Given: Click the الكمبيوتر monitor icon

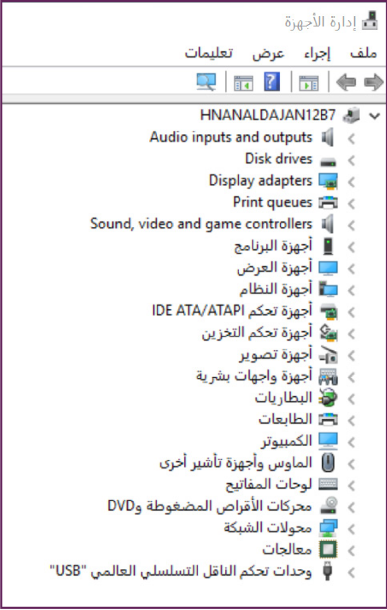Looking at the screenshot, I should point(328,441).
